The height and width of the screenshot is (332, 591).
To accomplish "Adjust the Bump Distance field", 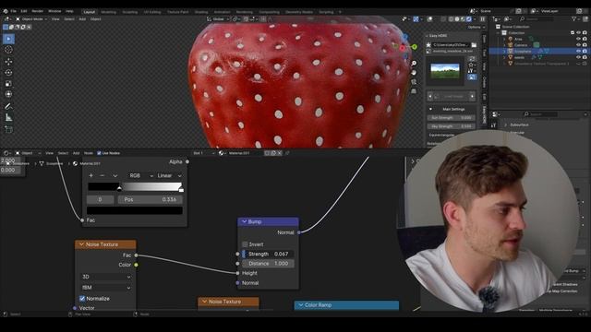I will point(268,264).
